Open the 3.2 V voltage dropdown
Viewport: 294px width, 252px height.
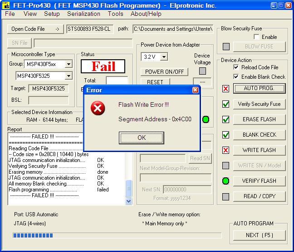[x=164, y=57]
